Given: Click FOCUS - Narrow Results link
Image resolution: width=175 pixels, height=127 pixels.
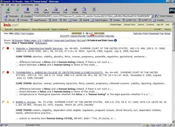Looking at the screenshot, I should (73, 36).
